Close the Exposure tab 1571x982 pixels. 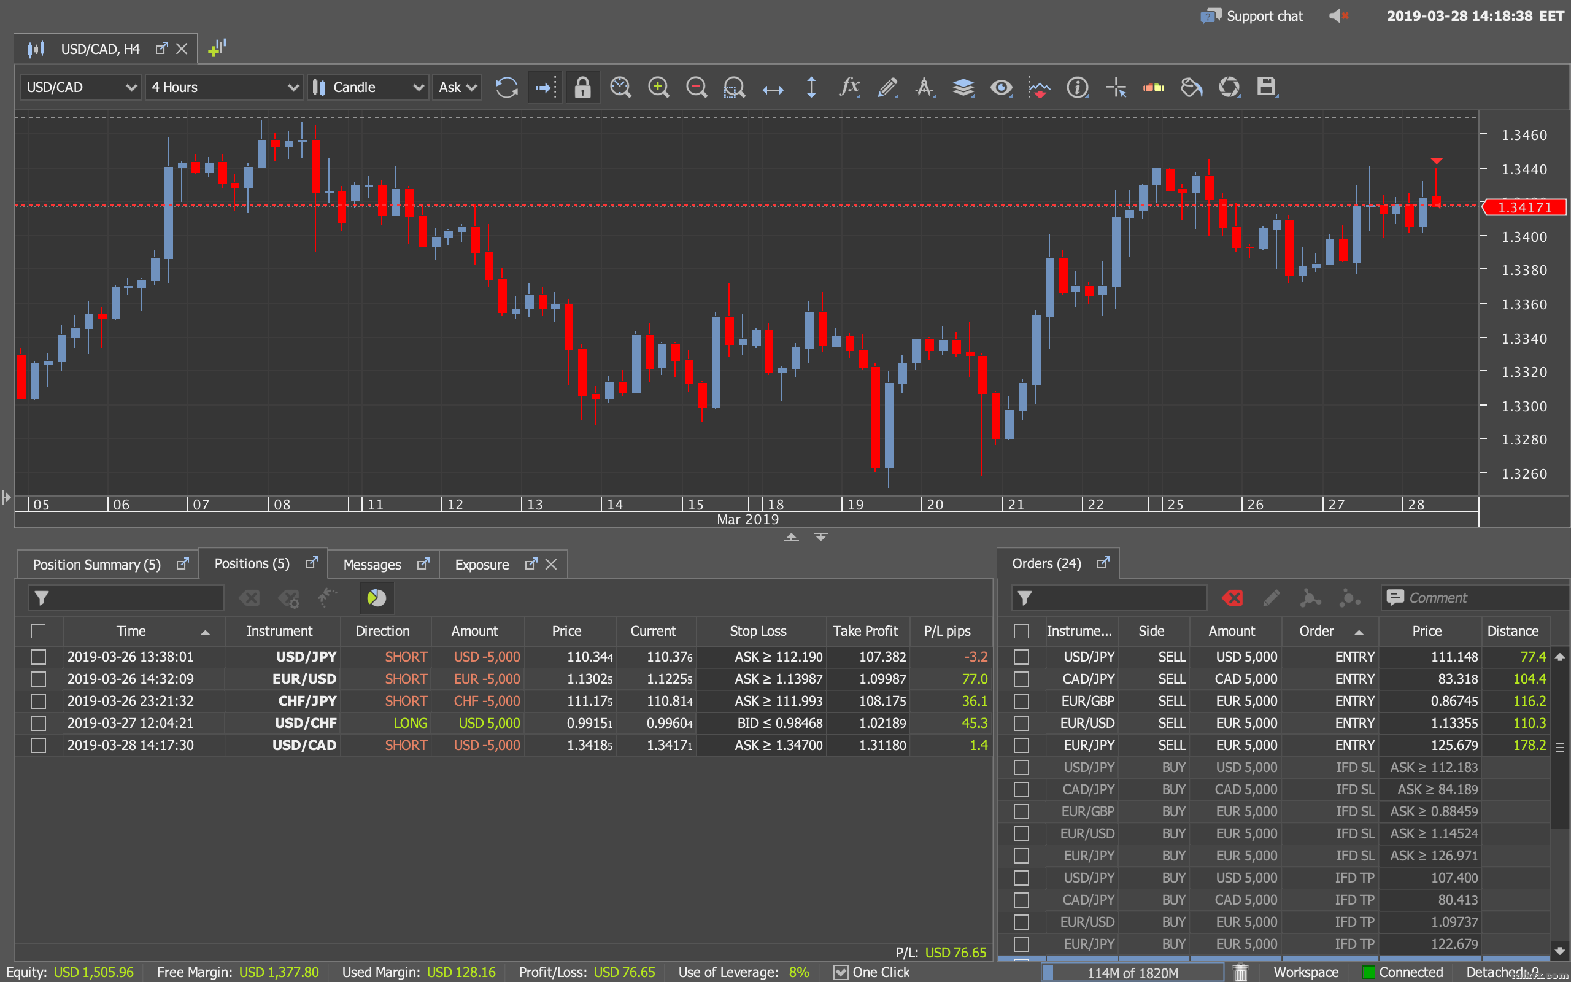click(551, 565)
